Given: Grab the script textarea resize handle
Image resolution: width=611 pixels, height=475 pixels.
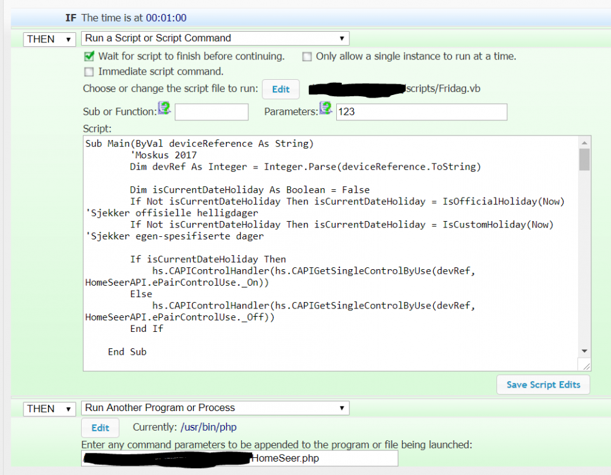Looking at the screenshot, I should point(586,366).
